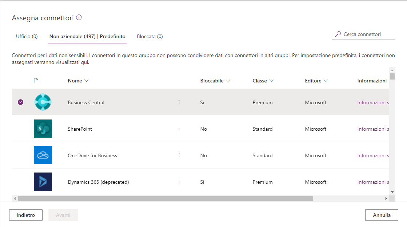Screen dimensions: 407x227
Task: Switch to the Ufficio (0) tab
Action: [27, 37]
